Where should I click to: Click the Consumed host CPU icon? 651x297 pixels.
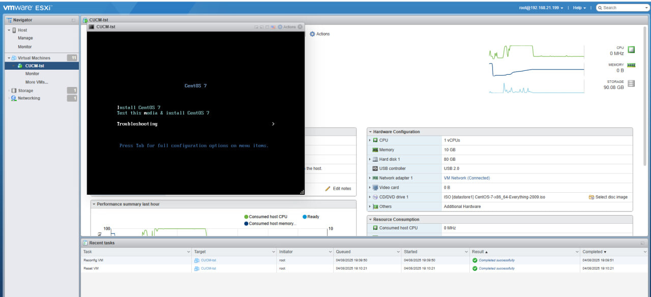pos(375,228)
